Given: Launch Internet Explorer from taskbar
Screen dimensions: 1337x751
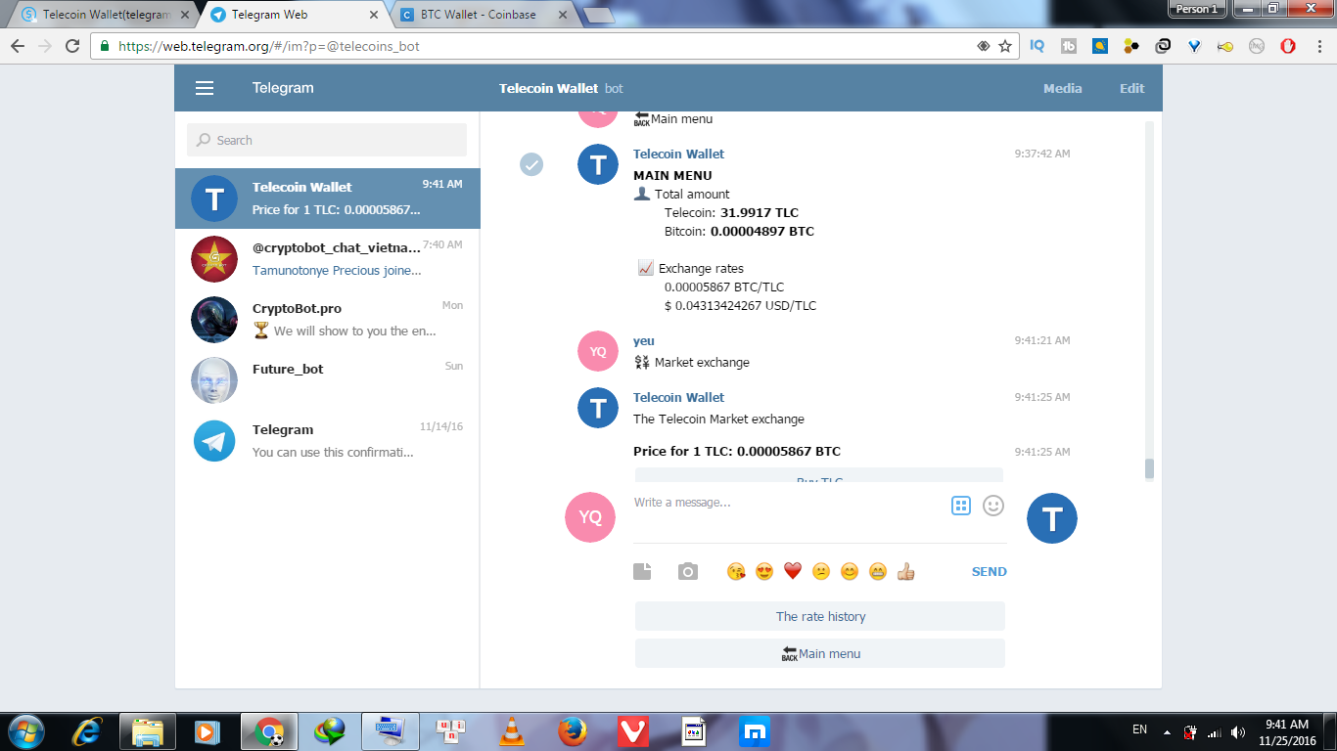Looking at the screenshot, I should click(87, 730).
